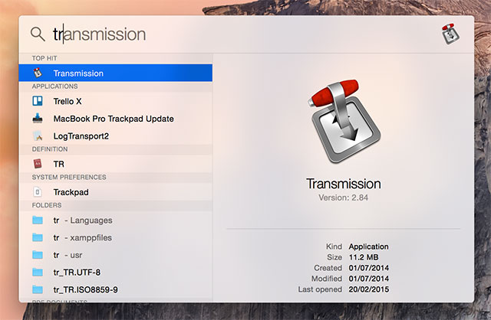Click the dictionary icon beside TR
Image resolution: width=491 pixels, height=320 pixels.
click(x=38, y=164)
